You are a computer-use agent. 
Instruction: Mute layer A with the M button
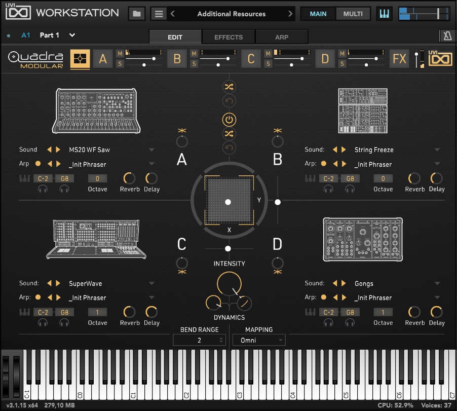120,54
